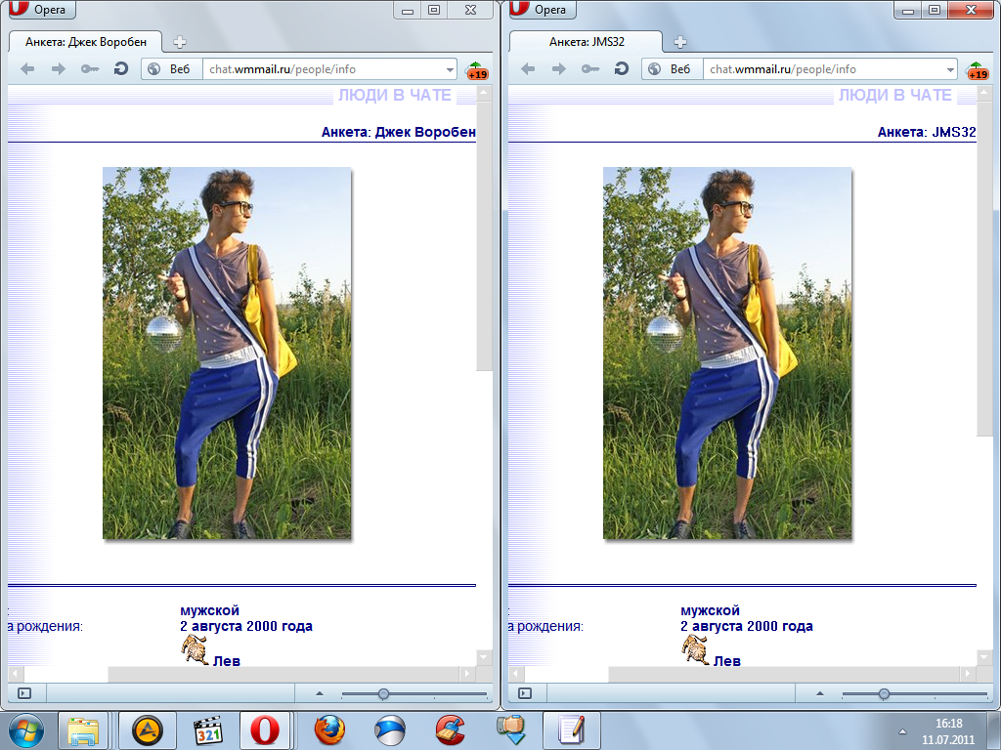Click the 'Веб' site badge in left window
Viewport: 1001px width, 750px height.
point(170,69)
